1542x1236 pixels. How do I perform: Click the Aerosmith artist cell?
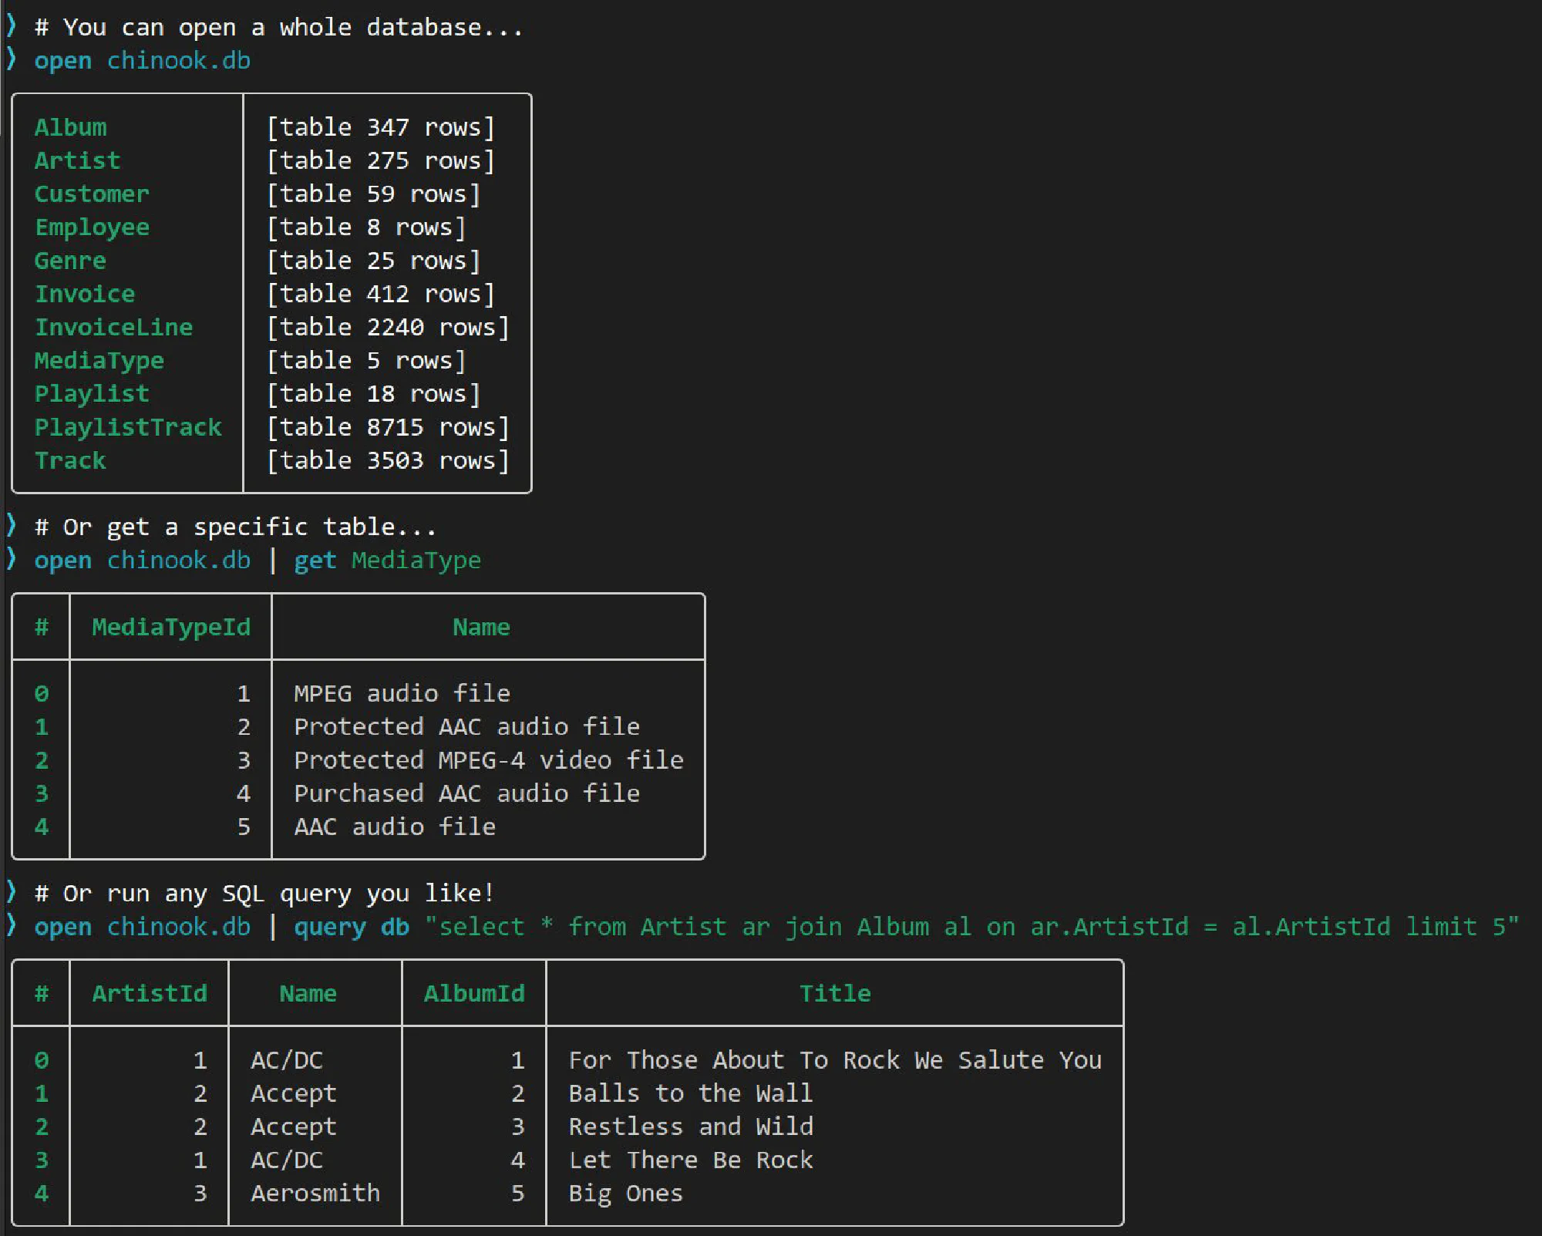coord(315,1193)
